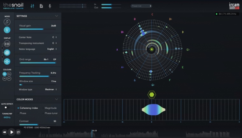This screenshot has width=242, height=138.
Task: Click the tuner waveform display icon
Action: (7, 62)
